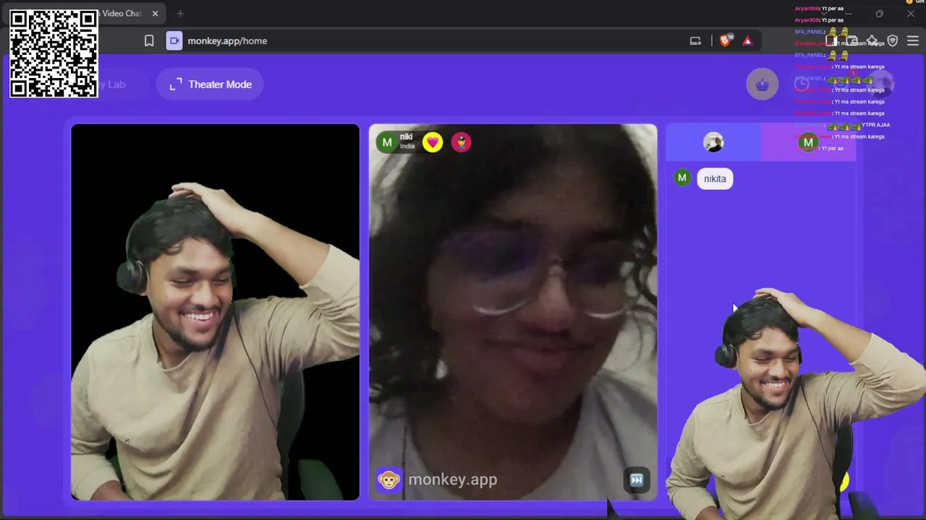Screen dimensions: 926x520
Task: Report niki with the police icon
Action: 461,142
